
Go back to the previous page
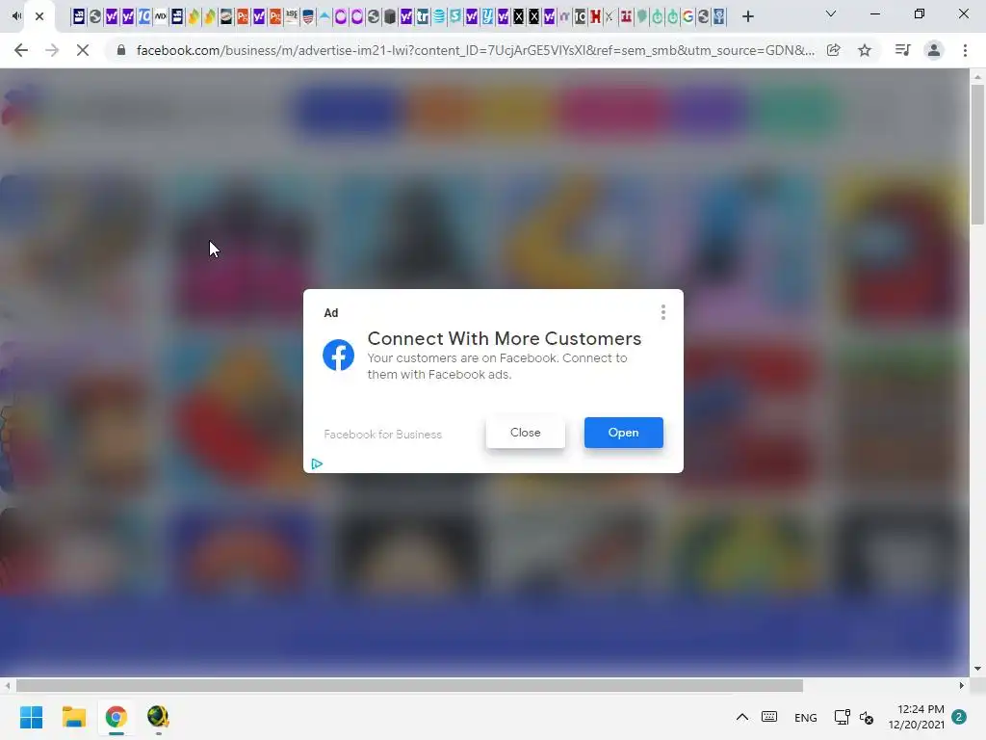pyautogui.click(x=21, y=50)
